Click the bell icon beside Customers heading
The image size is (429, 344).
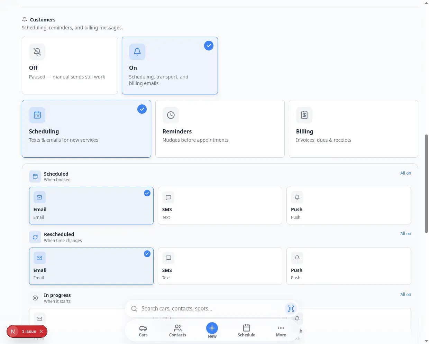coord(25,20)
